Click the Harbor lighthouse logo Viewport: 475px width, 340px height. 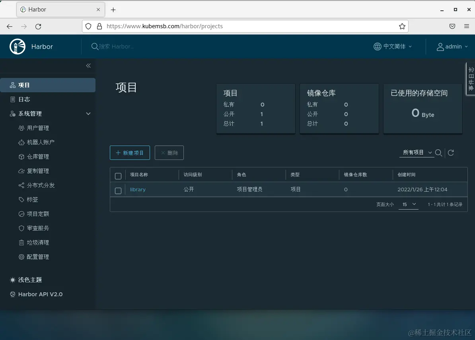18,46
